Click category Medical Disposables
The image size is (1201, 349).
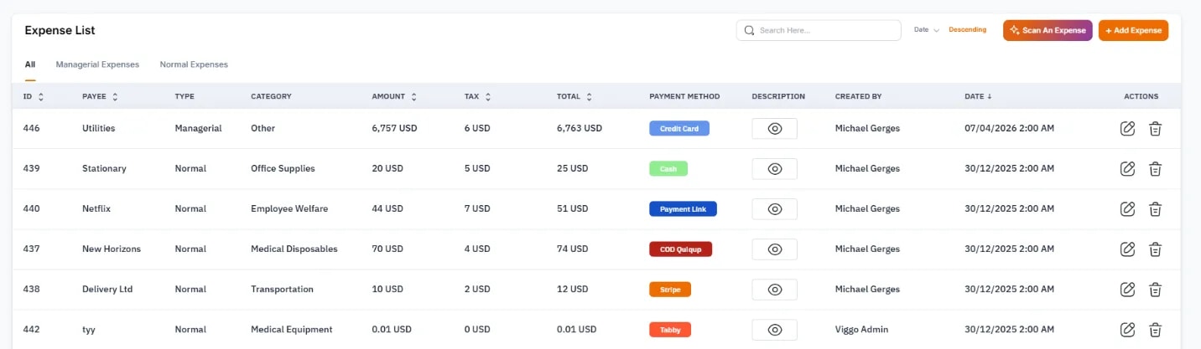pos(294,249)
